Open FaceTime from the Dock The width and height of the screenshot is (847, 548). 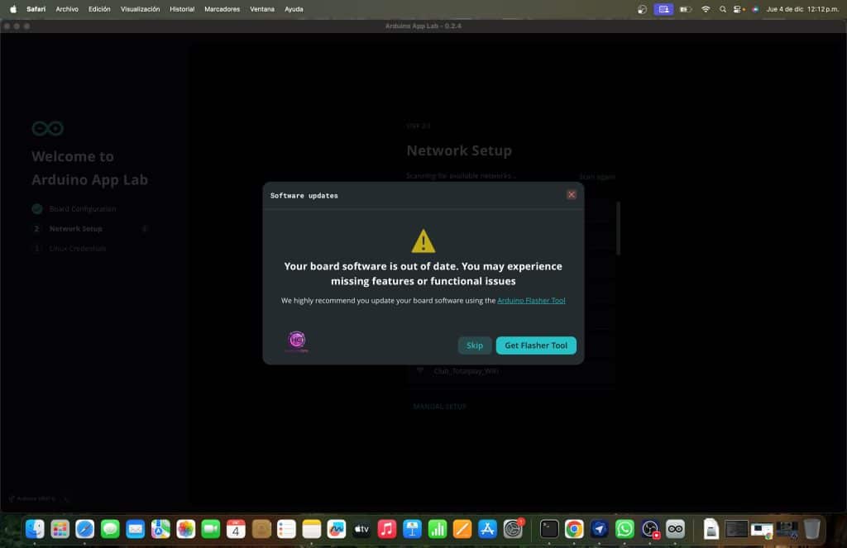(211, 529)
